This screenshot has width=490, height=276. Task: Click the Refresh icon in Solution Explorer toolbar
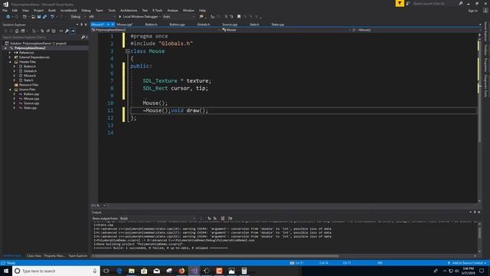click(x=42, y=31)
